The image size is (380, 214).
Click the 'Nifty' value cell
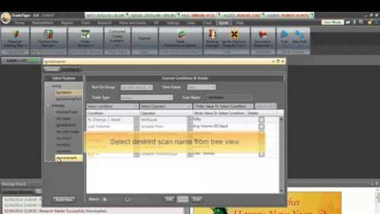pyautogui.click(x=220, y=120)
